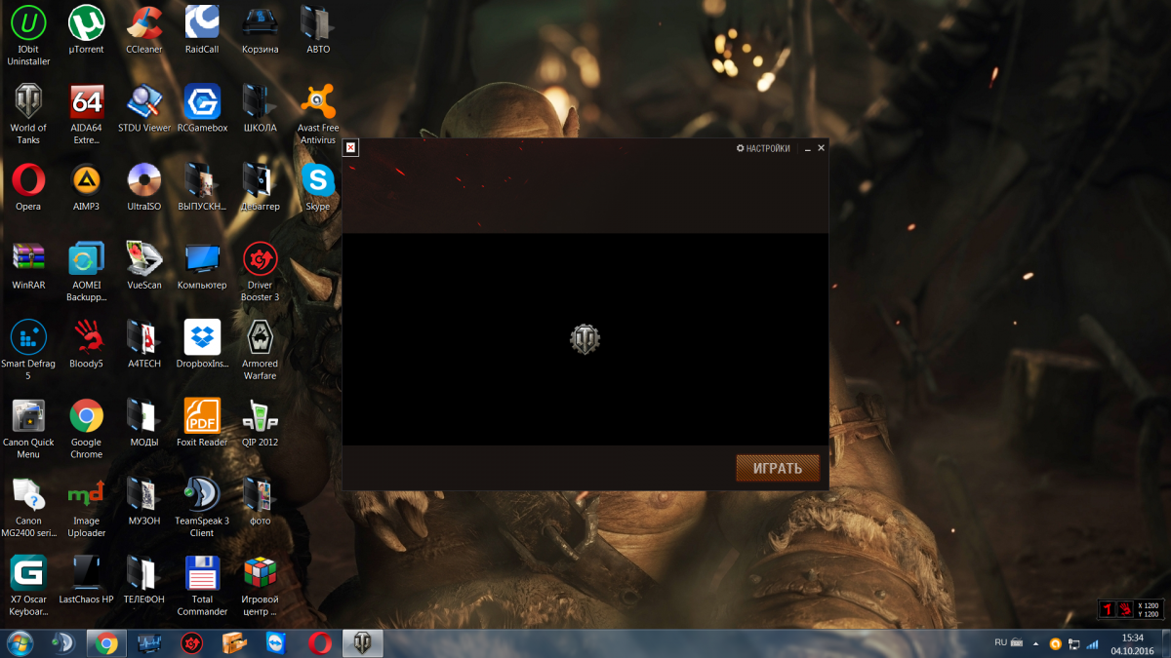The height and width of the screenshot is (658, 1171).
Task: Select the Компьютер desktop icon
Action: click(202, 267)
